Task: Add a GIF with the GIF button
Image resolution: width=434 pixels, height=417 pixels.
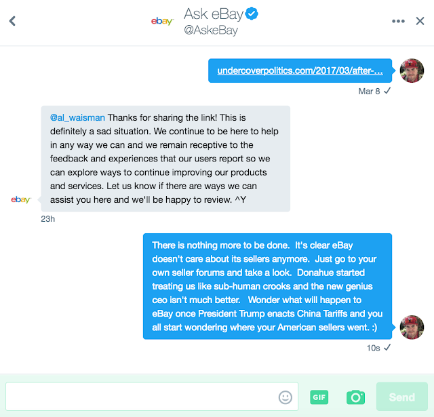Action: click(x=319, y=397)
